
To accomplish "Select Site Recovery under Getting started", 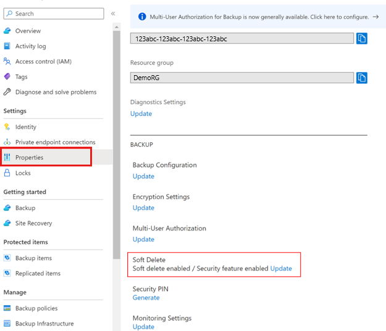I will 33,223.
